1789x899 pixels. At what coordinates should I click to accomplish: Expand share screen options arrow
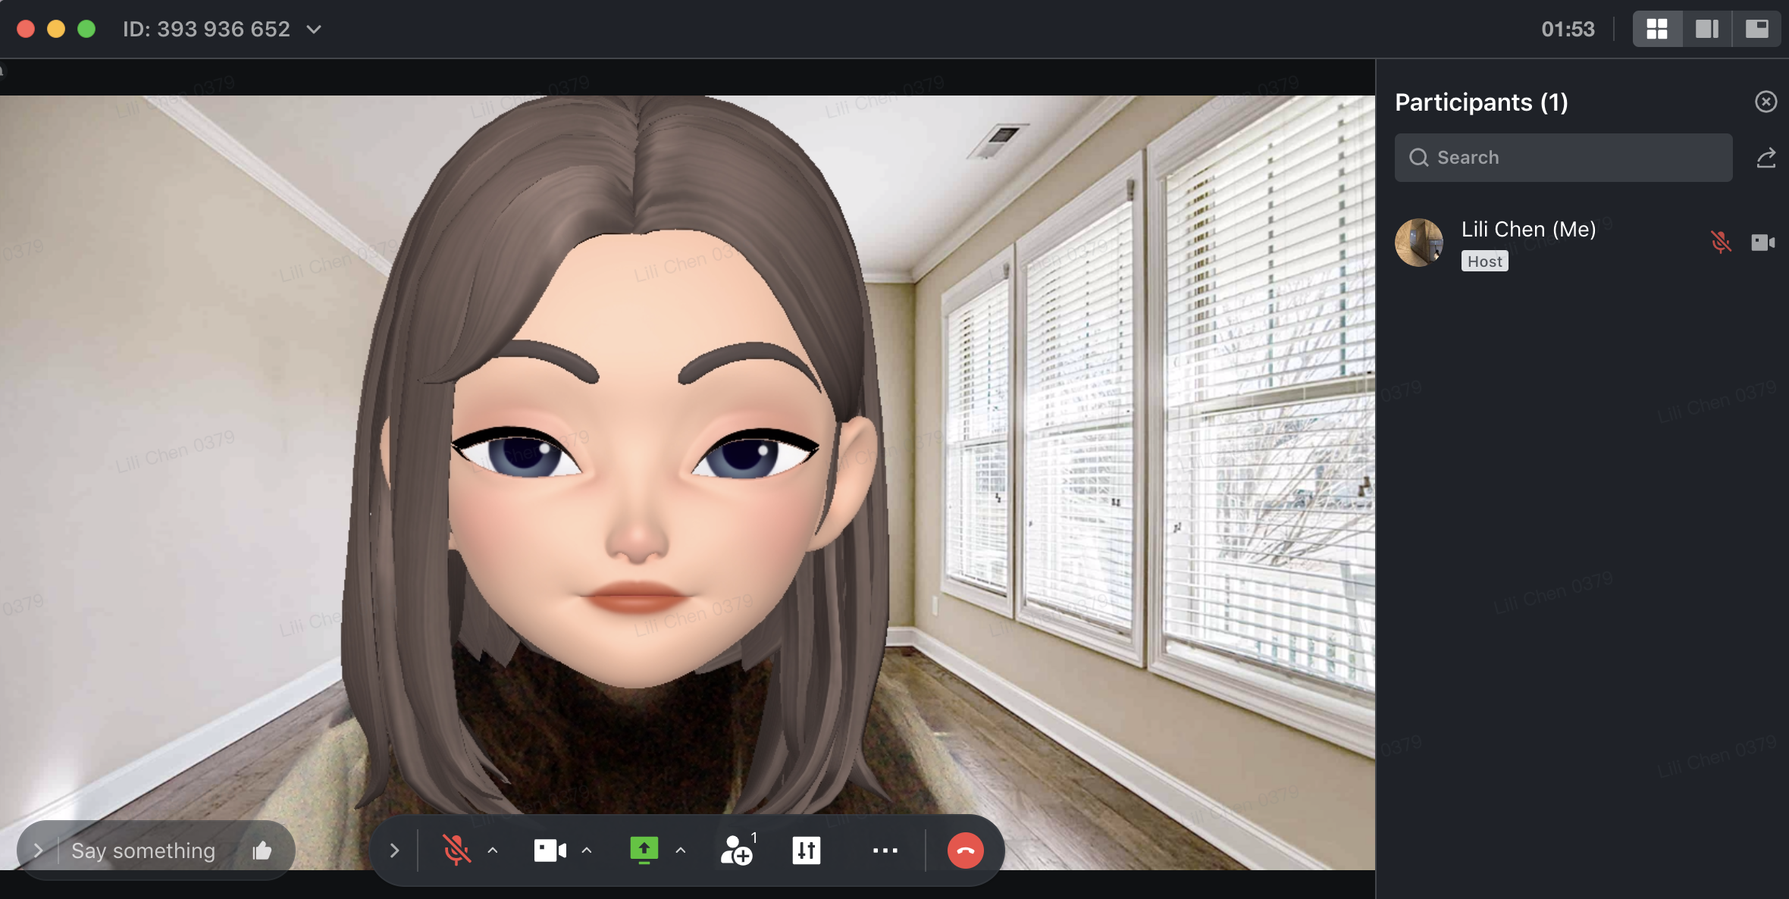pos(681,850)
